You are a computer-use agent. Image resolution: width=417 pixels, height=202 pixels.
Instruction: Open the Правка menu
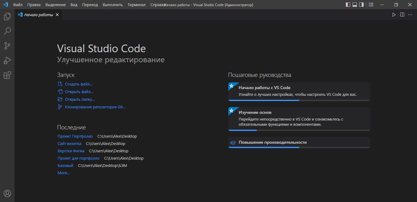(x=34, y=5)
